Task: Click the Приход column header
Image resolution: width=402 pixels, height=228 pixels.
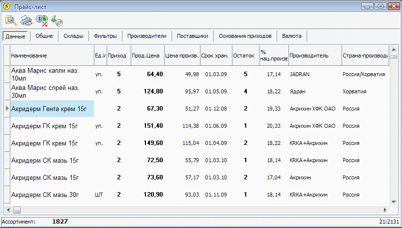Action: pos(119,56)
